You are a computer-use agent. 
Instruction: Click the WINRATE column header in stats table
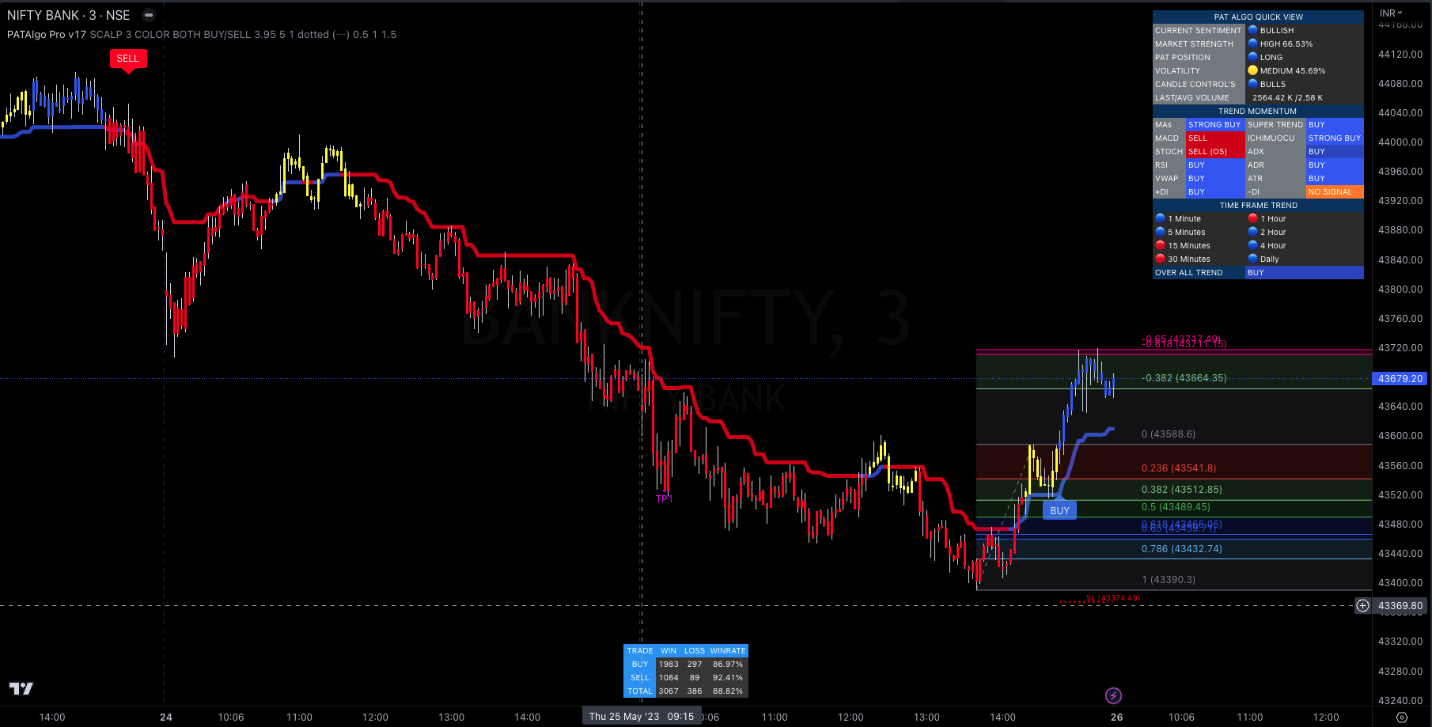728,651
